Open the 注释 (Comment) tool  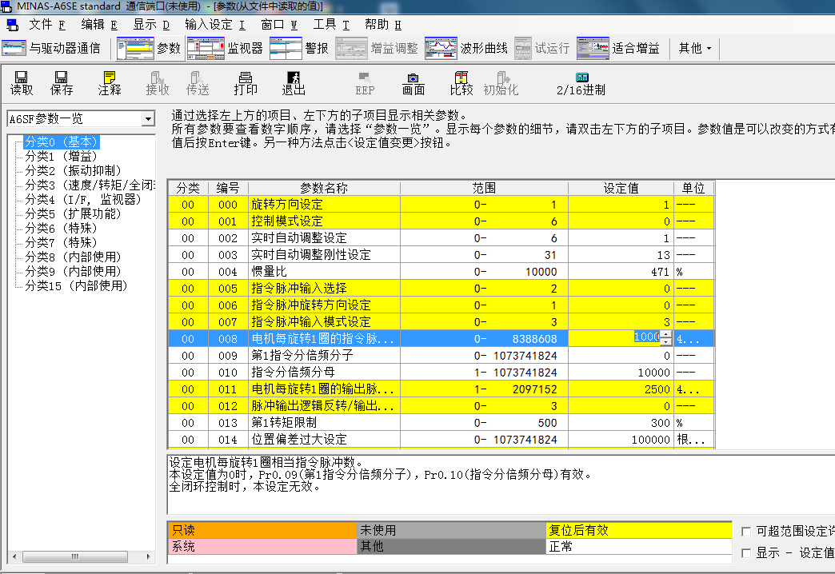click(x=110, y=82)
